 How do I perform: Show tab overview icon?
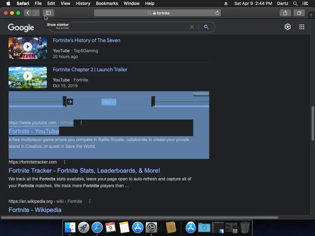299,13
